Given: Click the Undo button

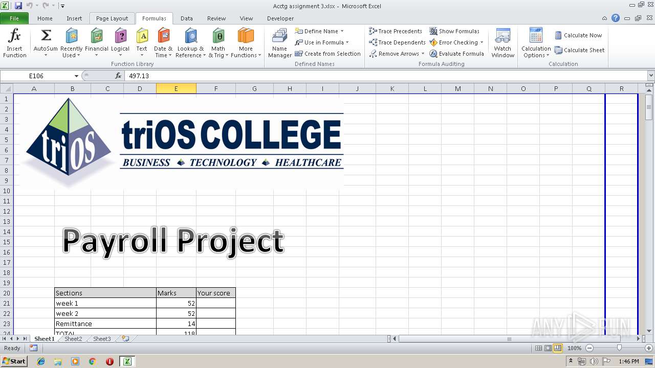Looking at the screenshot, I should (29, 6).
